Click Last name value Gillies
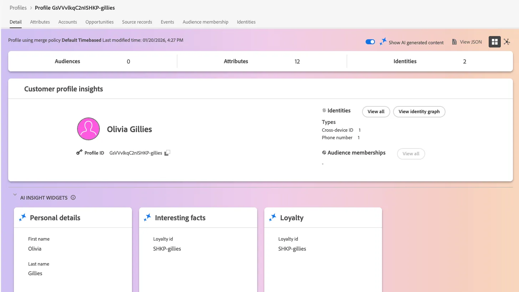The height and width of the screenshot is (292, 519). click(x=35, y=273)
